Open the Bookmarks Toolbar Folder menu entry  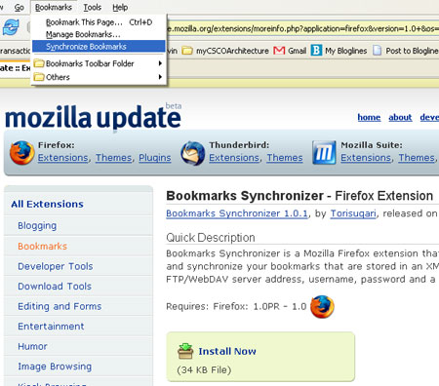pyautogui.click(x=99, y=63)
